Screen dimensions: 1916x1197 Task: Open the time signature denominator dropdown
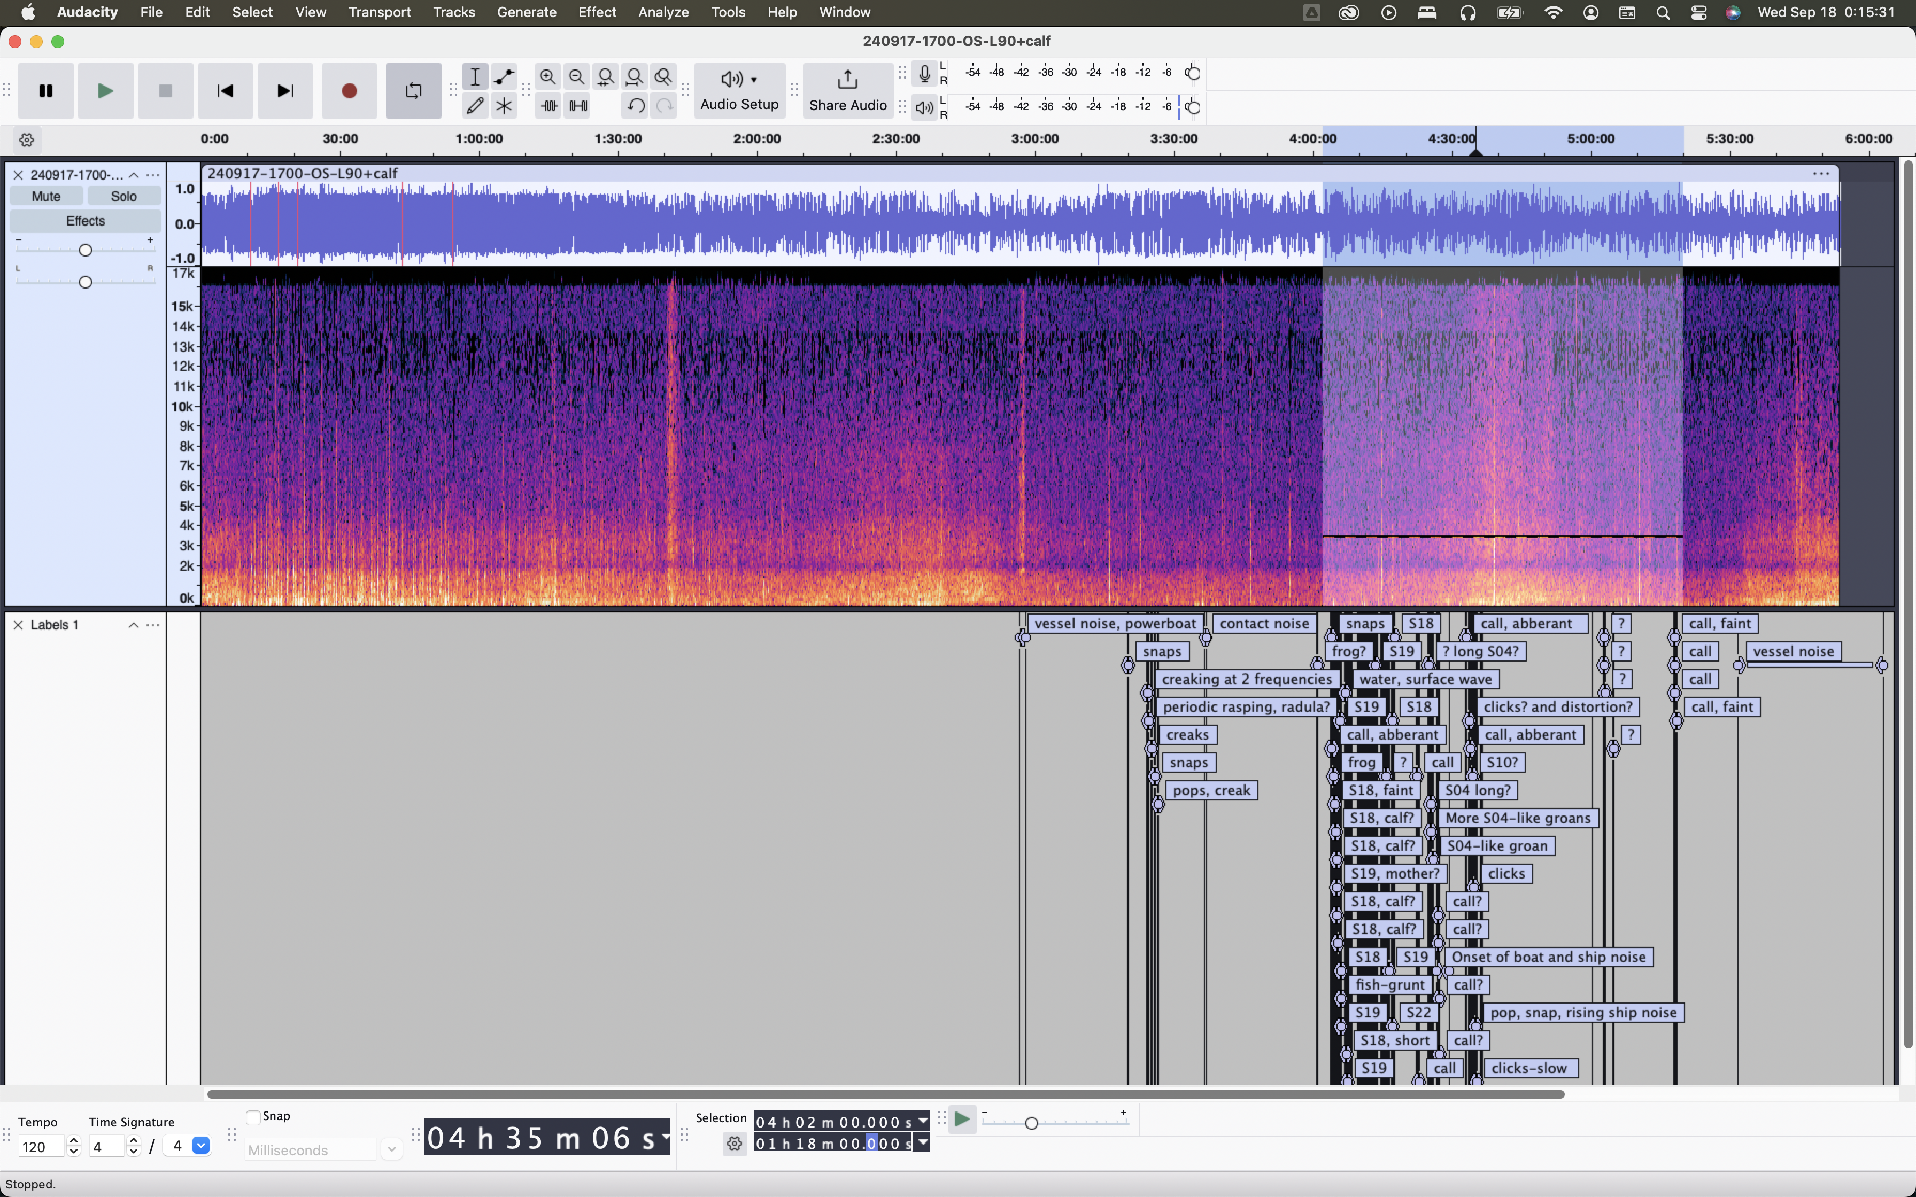201,1146
